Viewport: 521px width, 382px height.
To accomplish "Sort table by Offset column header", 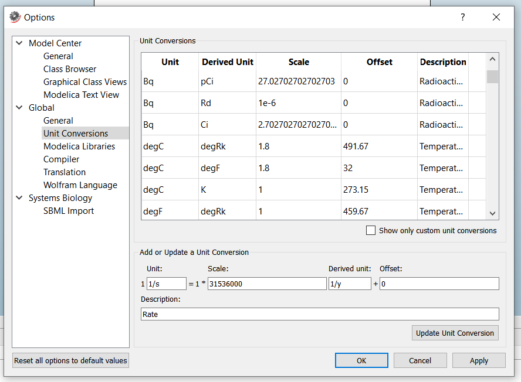I will tap(380, 62).
